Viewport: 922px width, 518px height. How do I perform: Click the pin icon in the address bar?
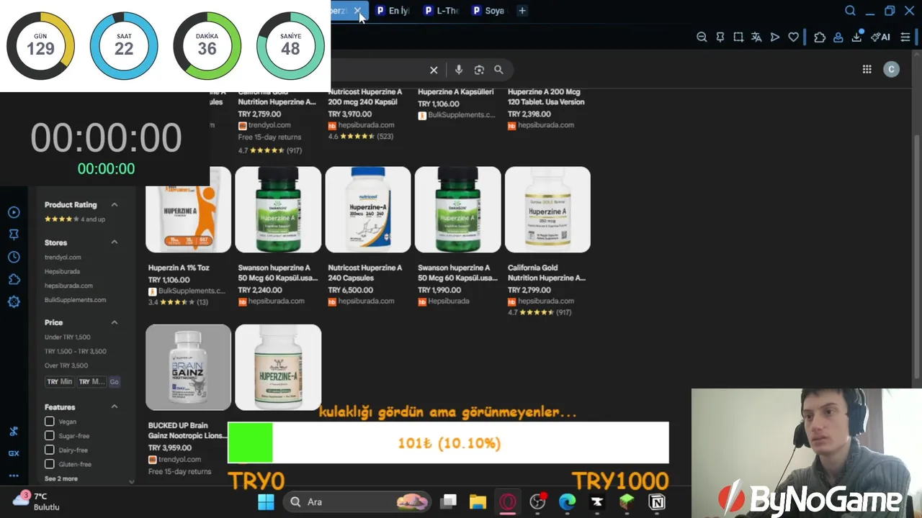[720, 37]
